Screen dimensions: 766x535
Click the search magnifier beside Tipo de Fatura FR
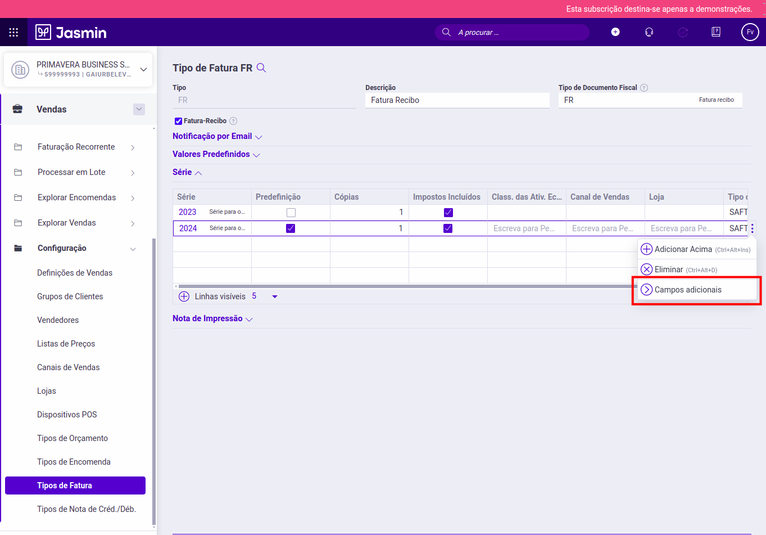(261, 67)
